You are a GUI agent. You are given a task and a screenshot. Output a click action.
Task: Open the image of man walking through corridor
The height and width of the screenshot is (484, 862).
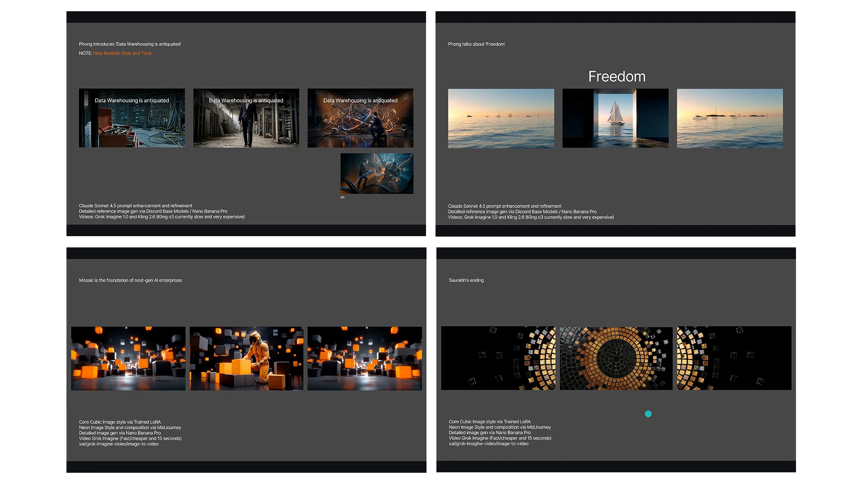(x=246, y=118)
